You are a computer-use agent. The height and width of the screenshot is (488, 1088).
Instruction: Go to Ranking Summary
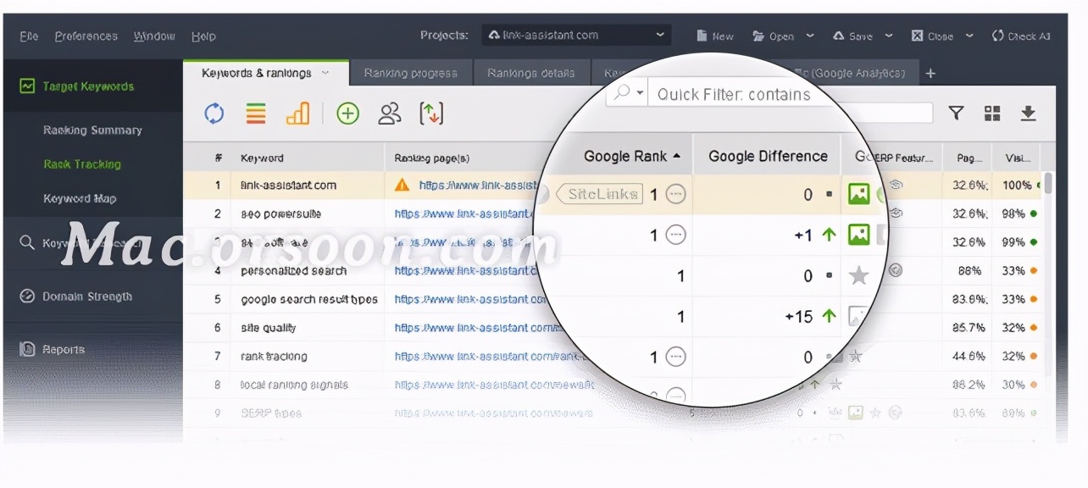click(x=92, y=130)
